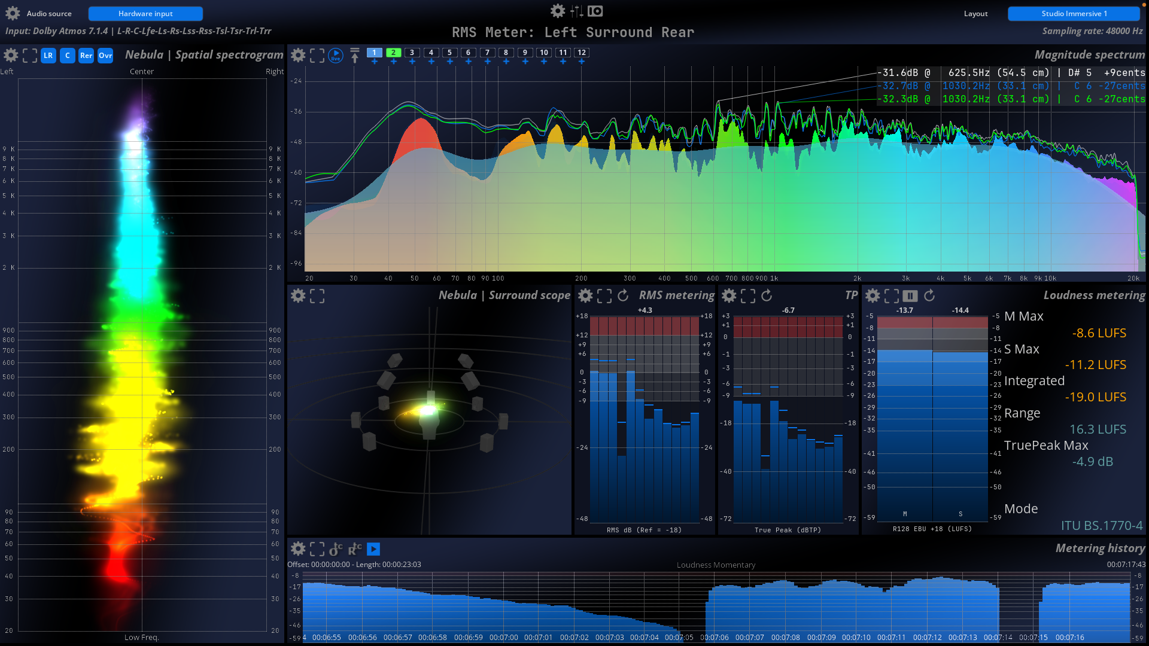Open the Hardware input source dropdown
The image size is (1149, 646).
pyautogui.click(x=145, y=13)
